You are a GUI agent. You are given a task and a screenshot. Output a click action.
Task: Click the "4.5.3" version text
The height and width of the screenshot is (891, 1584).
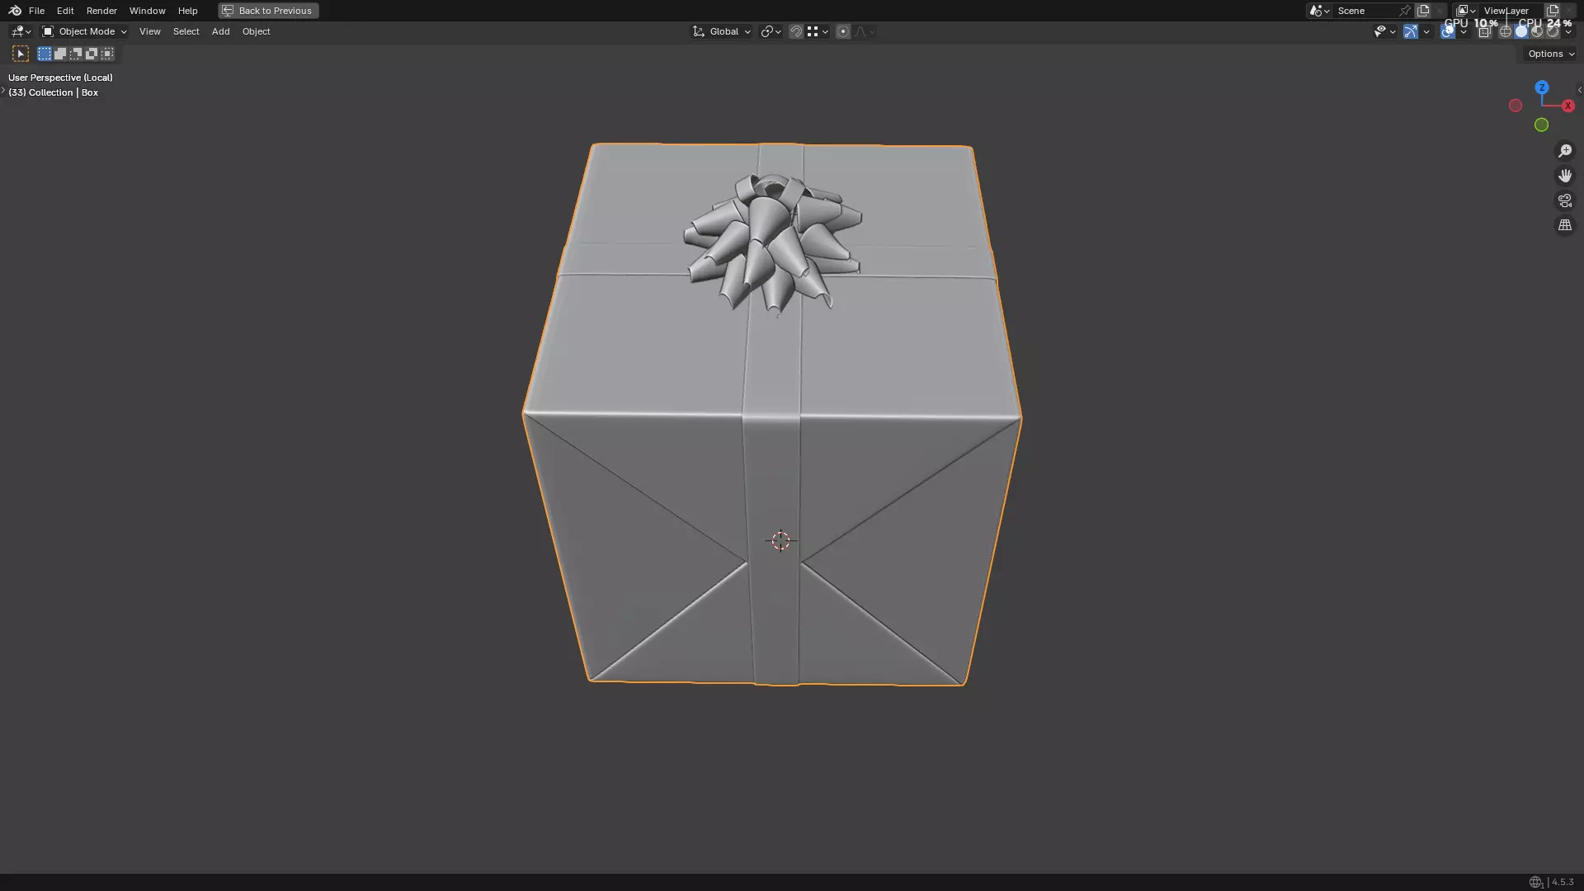pyautogui.click(x=1563, y=882)
